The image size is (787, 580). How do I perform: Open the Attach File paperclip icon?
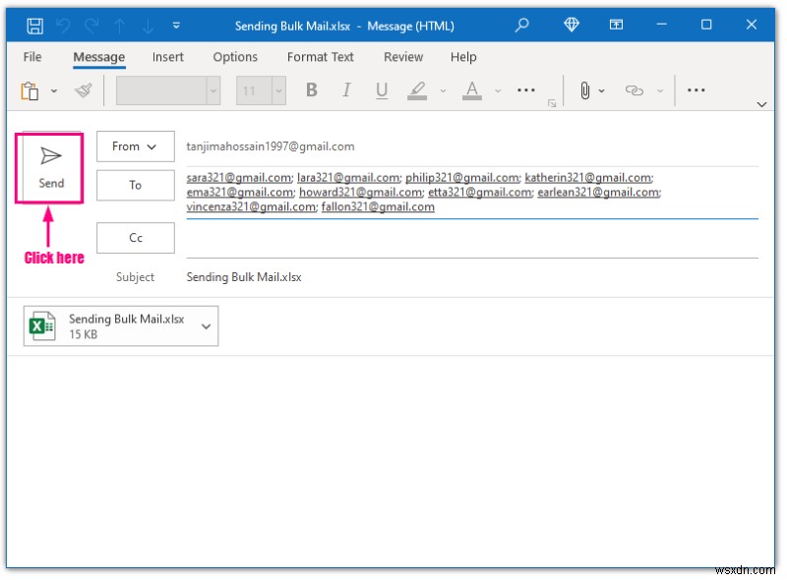tap(586, 90)
